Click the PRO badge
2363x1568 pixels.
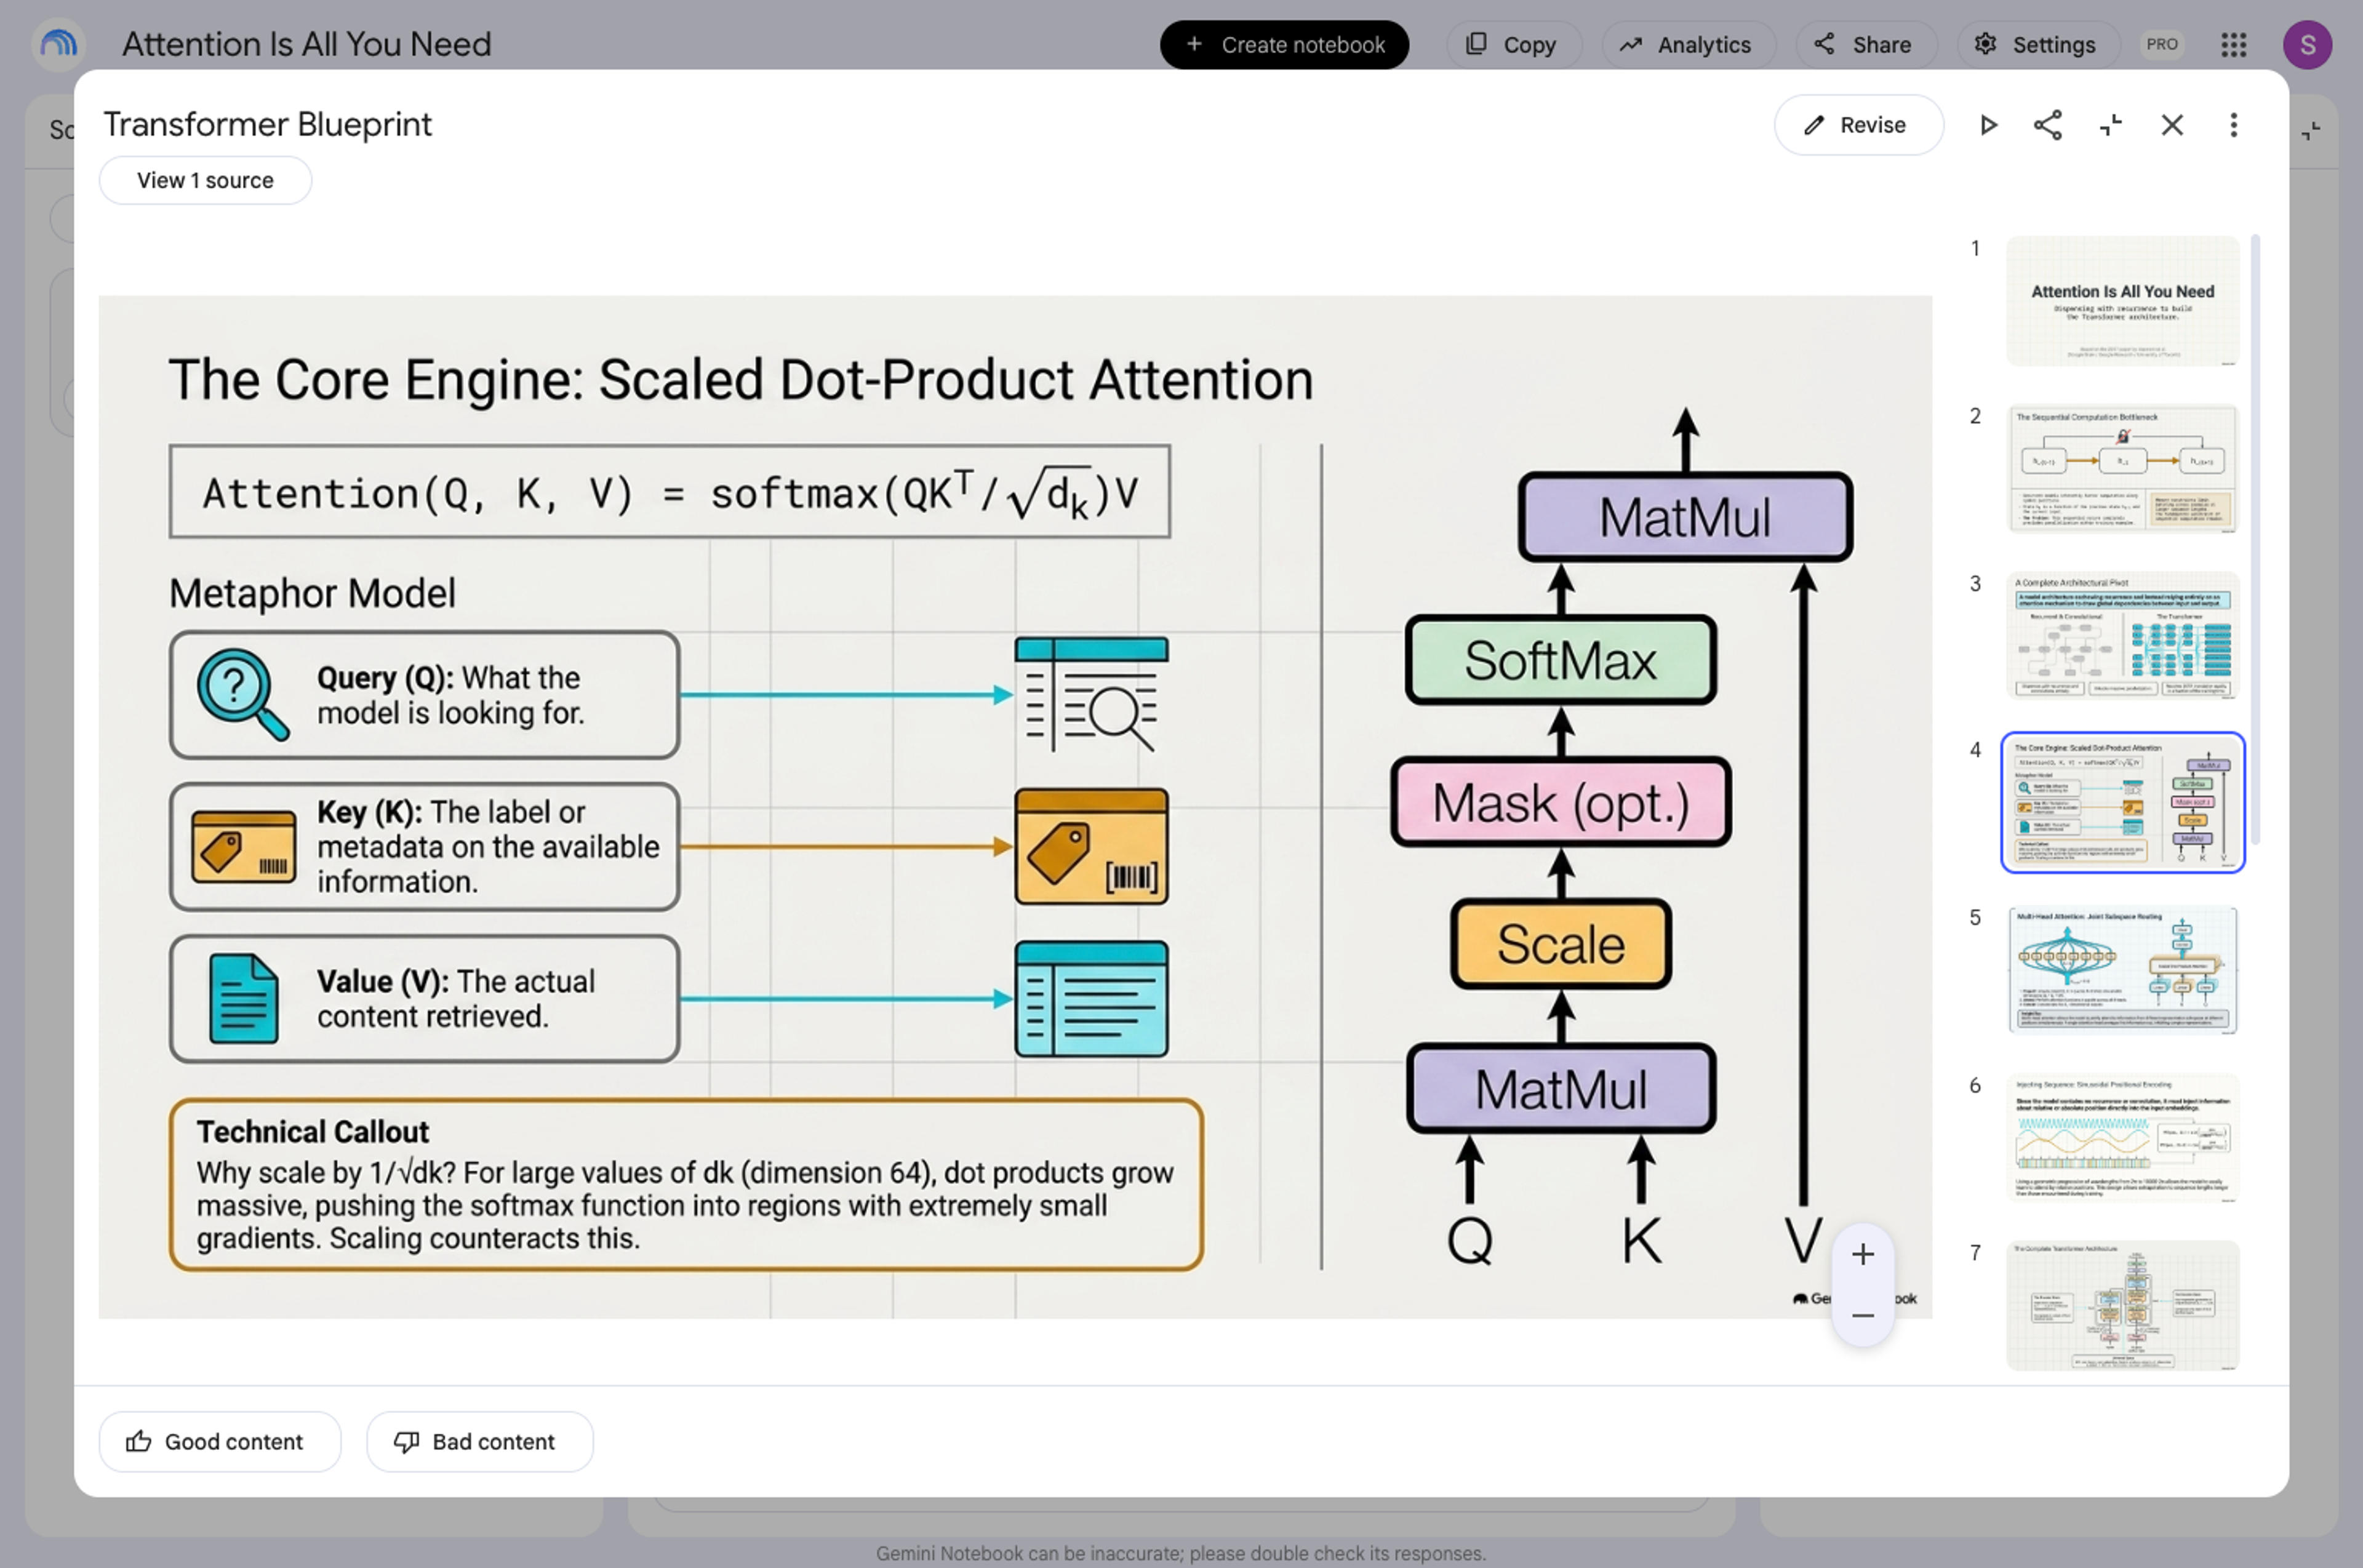click(2161, 45)
